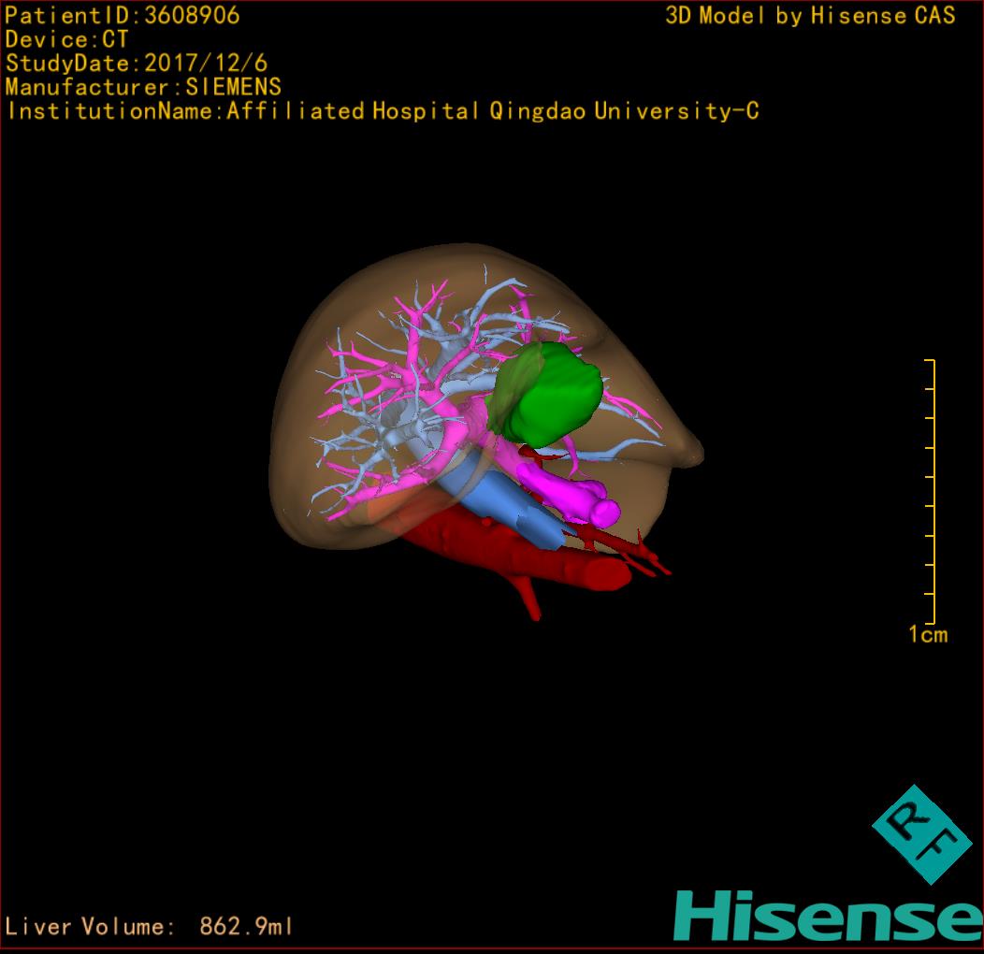Click the Liver Volume 862.9ml readout
The width and height of the screenshot is (984, 954).
coord(150,927)
